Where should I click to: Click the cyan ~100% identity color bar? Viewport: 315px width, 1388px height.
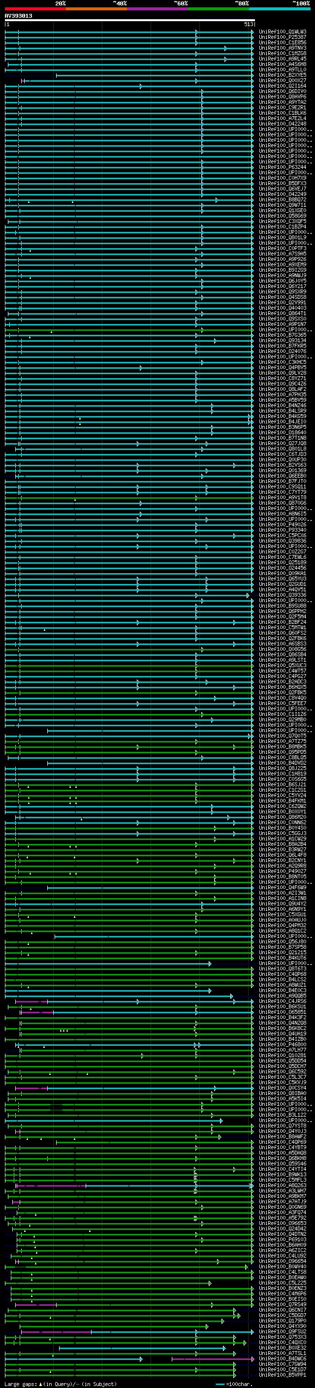pyautogui.click(x=280, y=9)
